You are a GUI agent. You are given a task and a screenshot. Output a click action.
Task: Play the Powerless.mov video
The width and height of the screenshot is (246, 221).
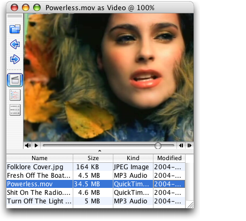click(36, 146)
